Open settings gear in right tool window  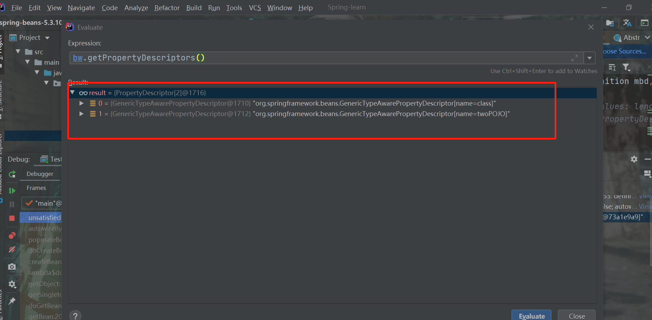[634, 159]
